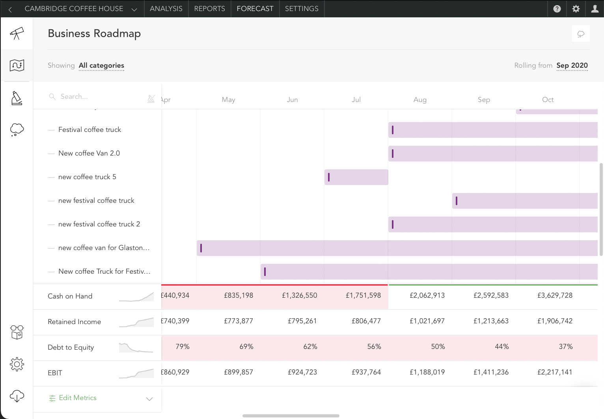
Task: Open the Cambridge Coffee House company dropdown
Action: [x=81, y=9]
